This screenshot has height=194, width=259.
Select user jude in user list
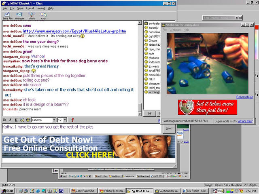pos(149,53)
